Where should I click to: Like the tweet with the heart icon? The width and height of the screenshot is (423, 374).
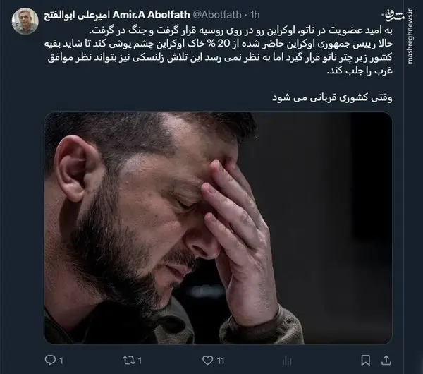(x=207, y=360)
